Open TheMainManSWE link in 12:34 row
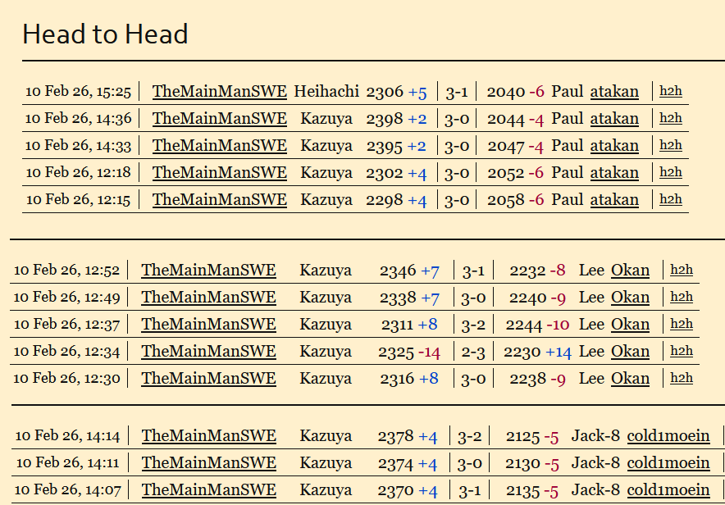The width and height of the screenshot is (725, 505). click(208, 352)
